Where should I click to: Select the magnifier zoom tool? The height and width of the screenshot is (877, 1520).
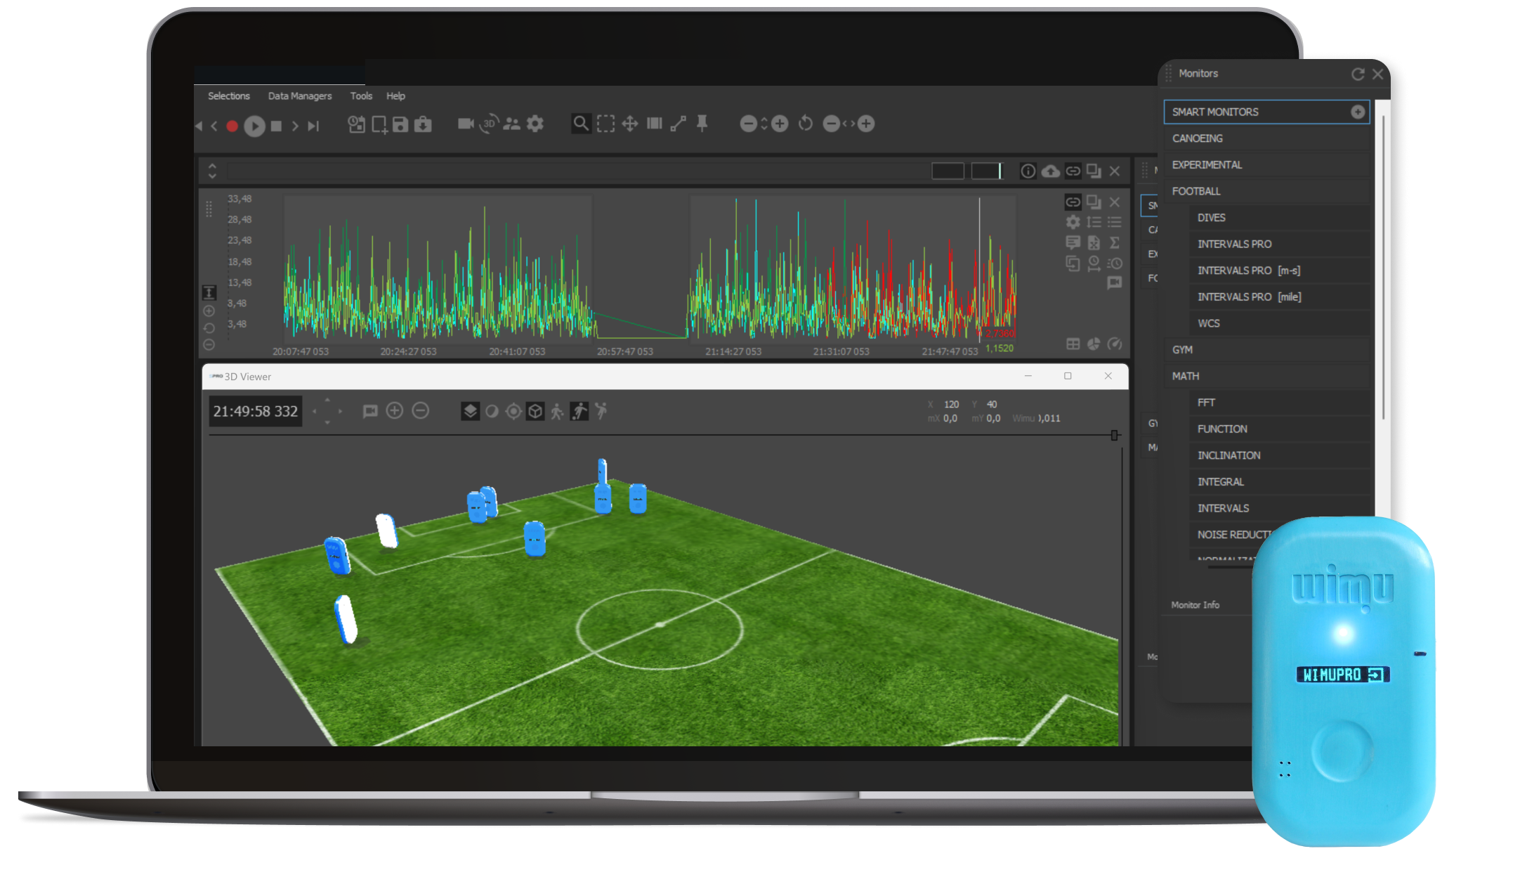click(581, 124)
